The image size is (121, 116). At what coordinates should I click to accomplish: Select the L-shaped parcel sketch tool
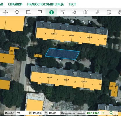(63, 12)
